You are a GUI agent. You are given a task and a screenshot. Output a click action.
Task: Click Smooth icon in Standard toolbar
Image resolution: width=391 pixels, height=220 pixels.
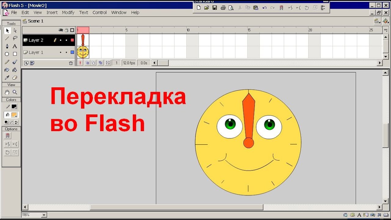point(290,8)
